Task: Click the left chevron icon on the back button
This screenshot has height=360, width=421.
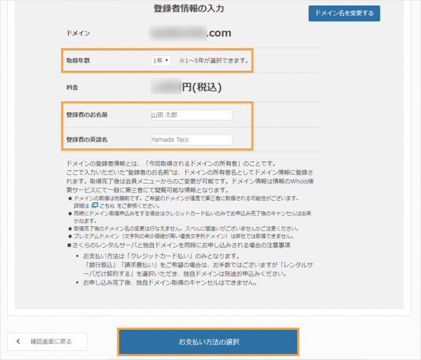Action: pos(19,341)
